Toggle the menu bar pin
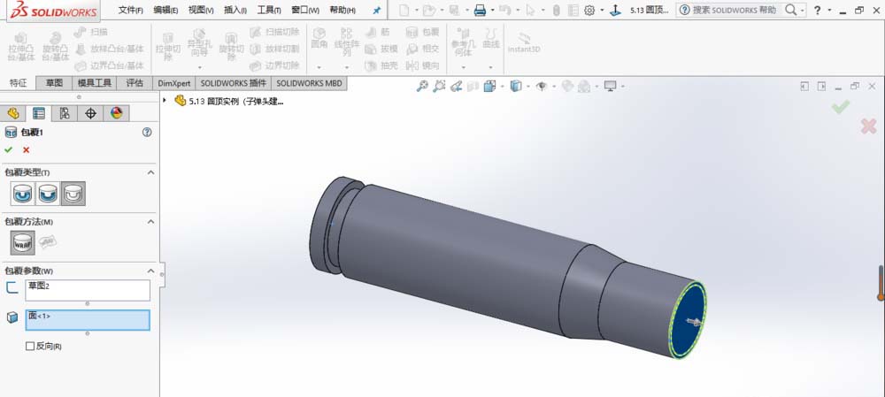The height and width of the screenshot is (397, 885). [377, 10]
